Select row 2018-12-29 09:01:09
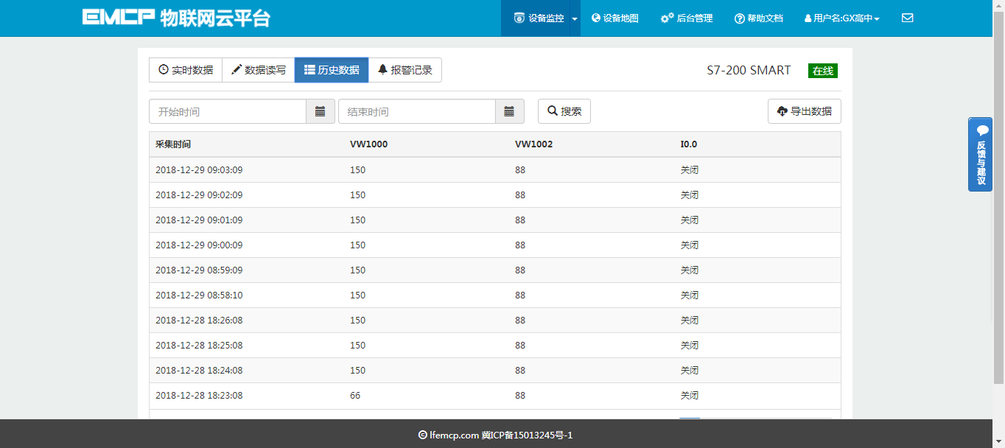Image resolution: width=1005 pixels, height=448 pixels. 495,220
